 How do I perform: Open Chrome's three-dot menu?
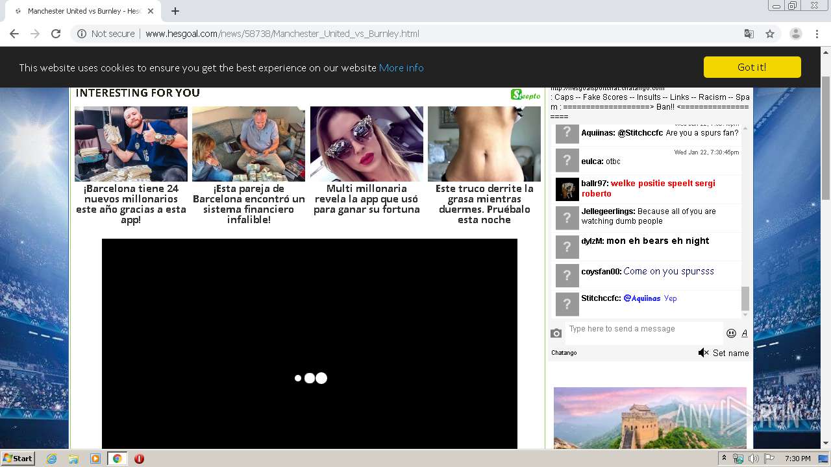(817, 34)
